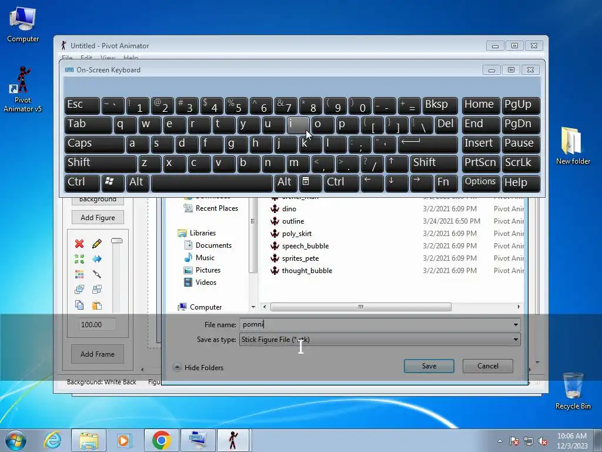
Task: Click the 100.00 size value field
Action: (x=97, y=324)
